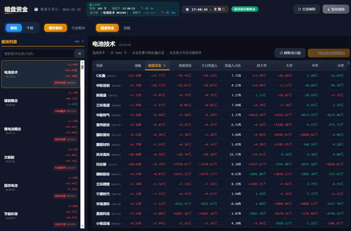
Task: Click 长裕集团 603407 tag in 次新股
Action: pos(65,167)
